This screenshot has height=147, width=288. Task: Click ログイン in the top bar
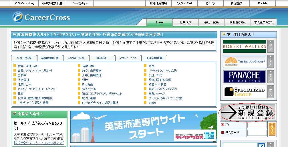tap(210, 3)
